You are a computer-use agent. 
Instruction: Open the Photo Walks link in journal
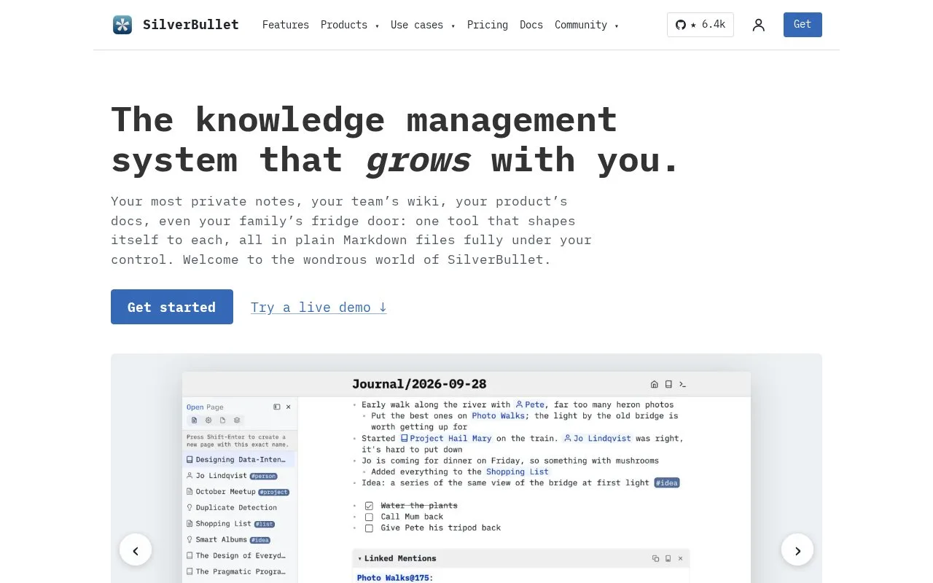(x=498, y=415)
